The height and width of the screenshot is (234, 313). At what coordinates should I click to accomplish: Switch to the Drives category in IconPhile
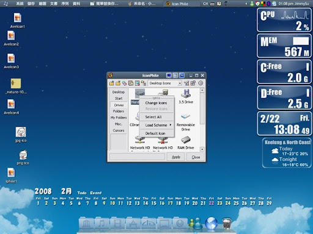point(119,105)
